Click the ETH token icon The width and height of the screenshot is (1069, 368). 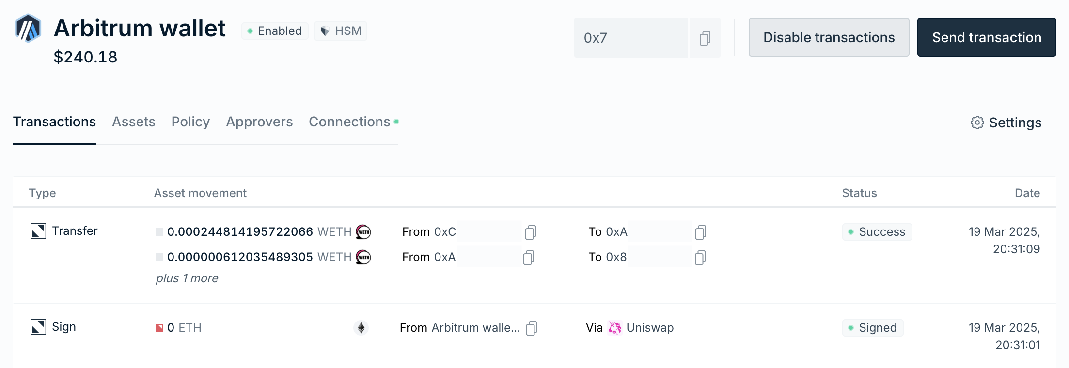point(361,328)
